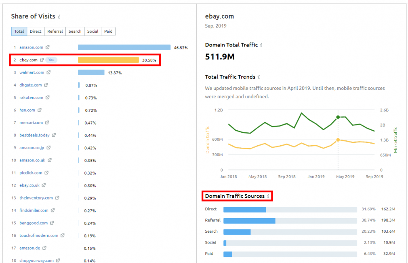The width and height of the screenshot is (408, 263).
Task: Click info icon beside Domain Traffic Sources
Action: click(x=268, y=196)
